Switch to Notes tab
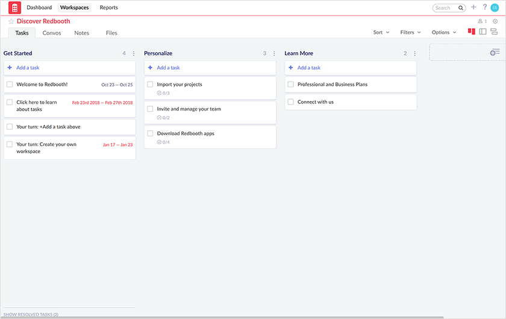Viewport: 506px width, 319px height. coord(82,33)
